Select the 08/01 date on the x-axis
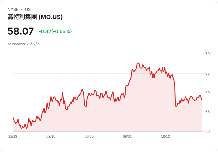This screenshot has height=152, width=218. [127, 137]
